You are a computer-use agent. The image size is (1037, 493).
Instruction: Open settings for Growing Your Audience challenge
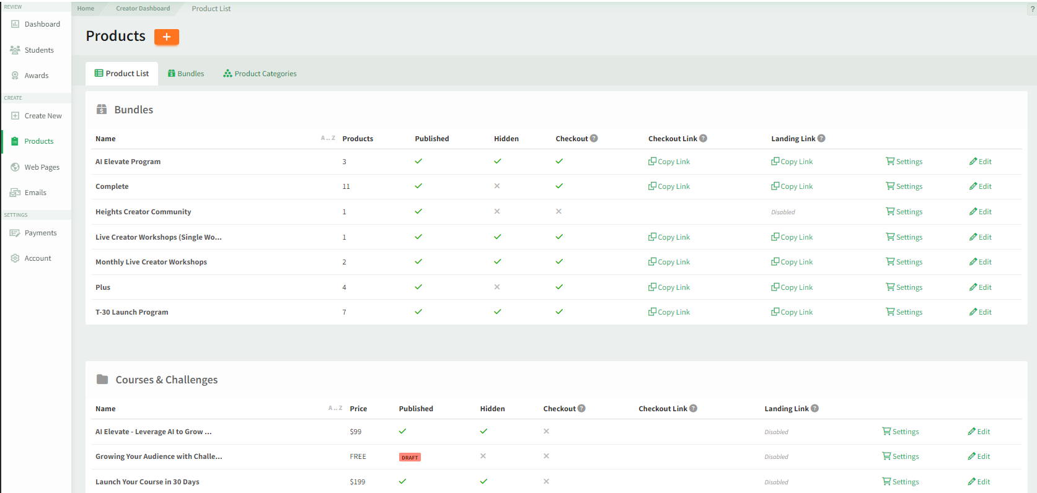(x=901, y=456)
